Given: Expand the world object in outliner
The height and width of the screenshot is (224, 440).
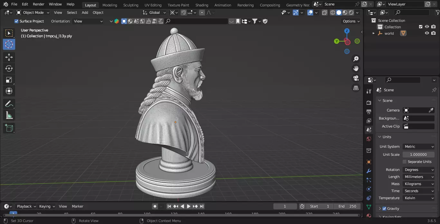Looking at the screenshot, I should 374,33.
